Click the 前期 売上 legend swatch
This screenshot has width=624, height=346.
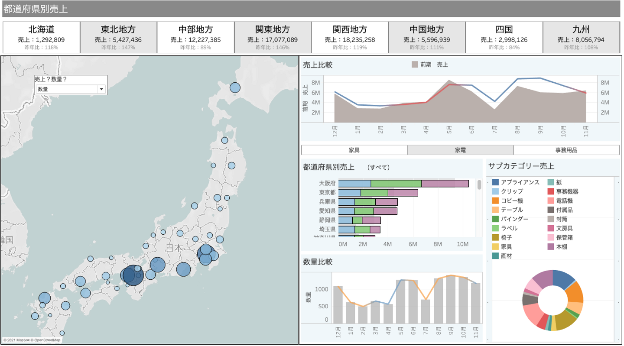pos(415,65)
